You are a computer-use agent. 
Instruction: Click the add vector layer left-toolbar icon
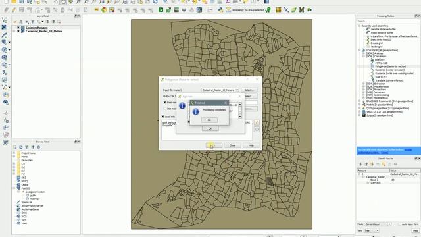point(5,20)
